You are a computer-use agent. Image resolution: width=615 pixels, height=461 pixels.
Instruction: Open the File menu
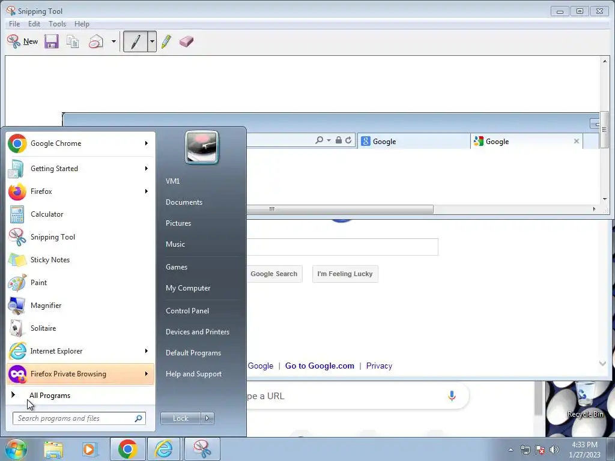tap(14, 24)
